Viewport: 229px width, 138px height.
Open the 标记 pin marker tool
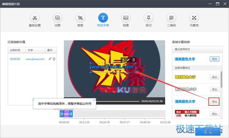148,20
